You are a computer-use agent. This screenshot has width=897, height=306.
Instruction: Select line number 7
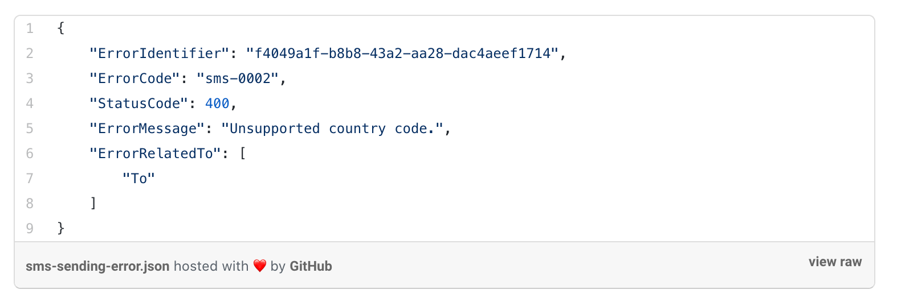[x=30, y=179]
